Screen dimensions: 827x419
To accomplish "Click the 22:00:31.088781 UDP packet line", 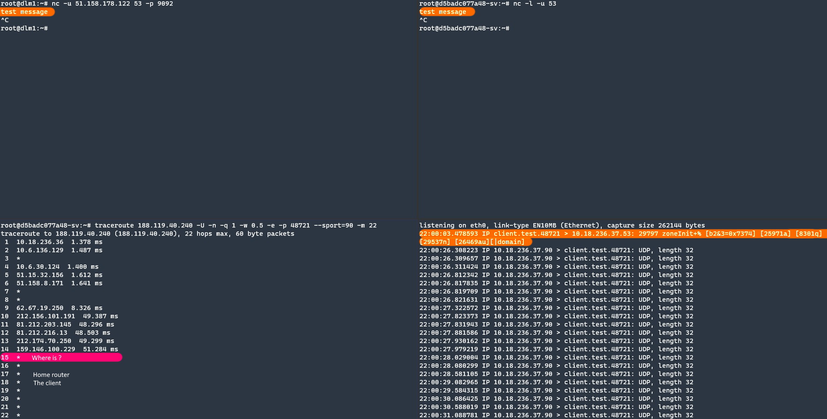I will point(556,415).
